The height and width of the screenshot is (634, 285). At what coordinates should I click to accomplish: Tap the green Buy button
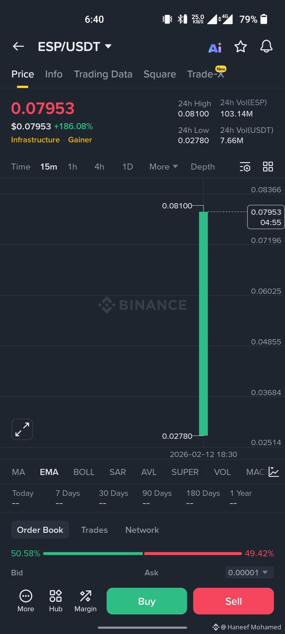pyautogui.click(x=147, y=601)
